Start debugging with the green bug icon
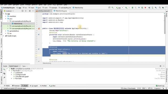168x94 pixels. coord(132,8)
